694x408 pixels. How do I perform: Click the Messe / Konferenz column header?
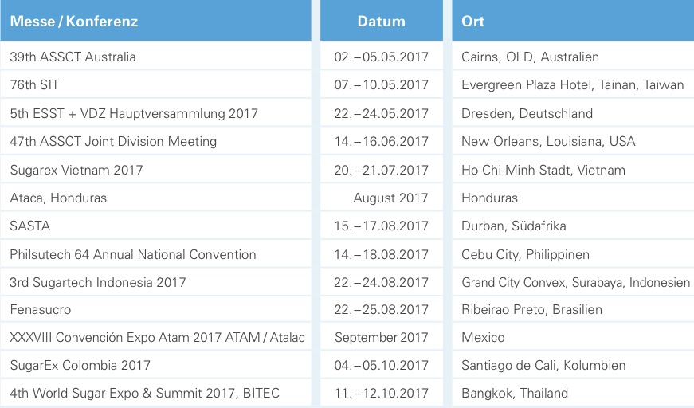pyautogui.click(x=74, y=22)
